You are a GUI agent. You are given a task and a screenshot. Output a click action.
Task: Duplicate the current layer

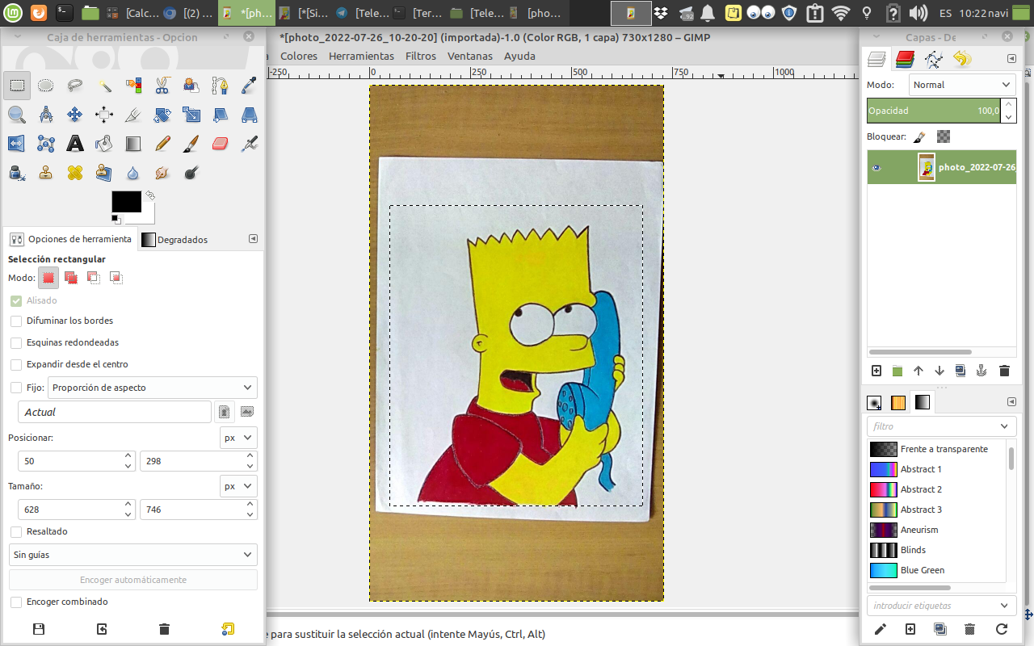960,371
